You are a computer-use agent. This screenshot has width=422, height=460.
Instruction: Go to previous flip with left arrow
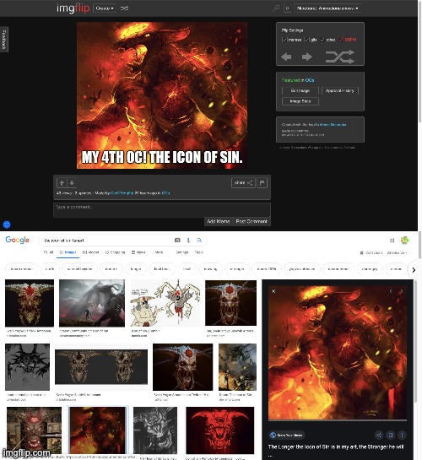click(286, 57)
